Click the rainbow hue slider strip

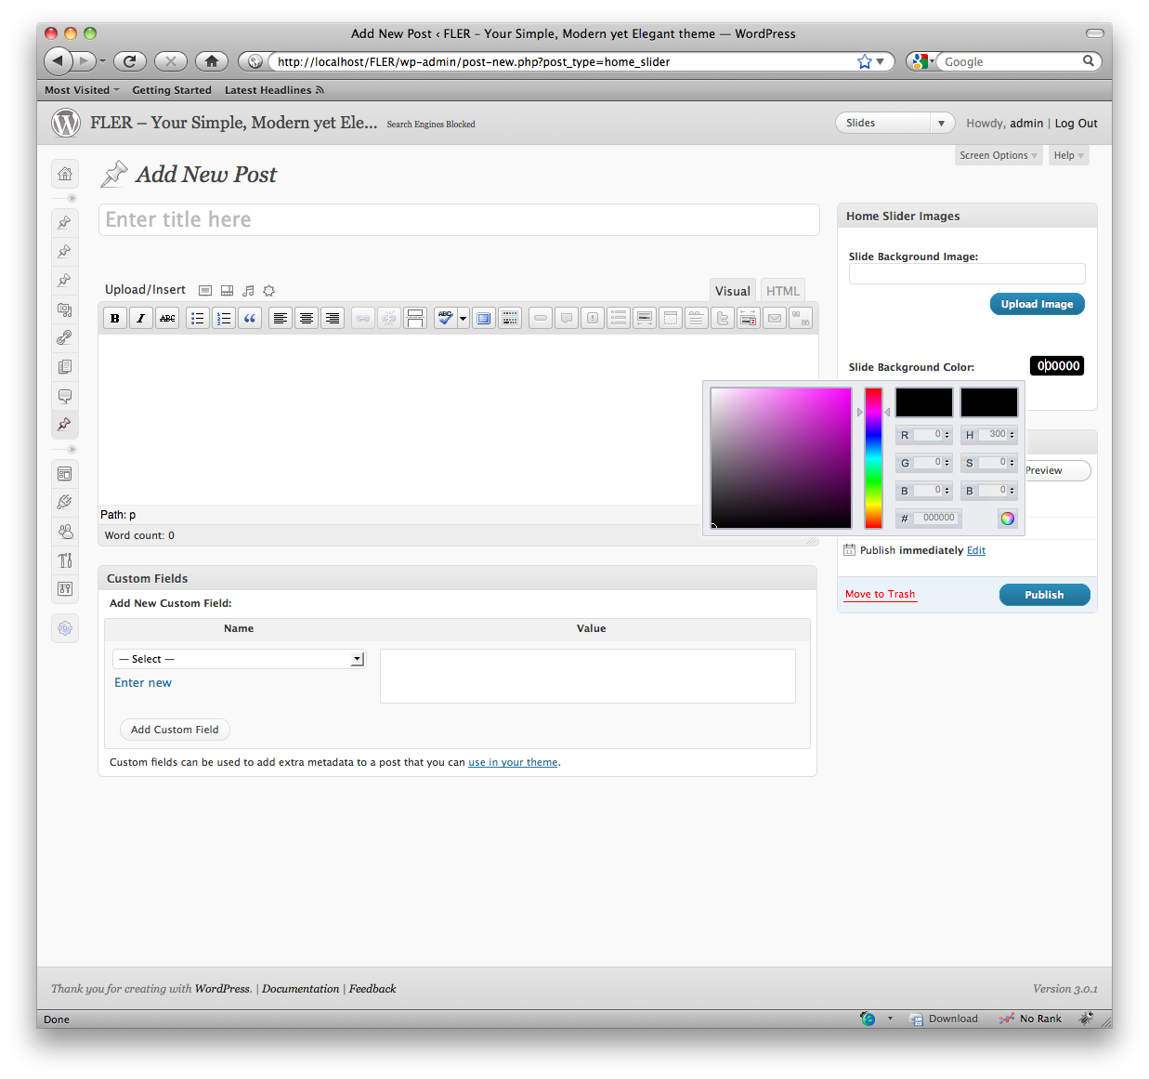[873, 458]
